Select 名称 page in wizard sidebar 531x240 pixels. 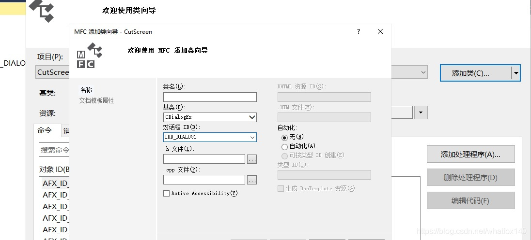pyautogui.click(x=86, y=90)
